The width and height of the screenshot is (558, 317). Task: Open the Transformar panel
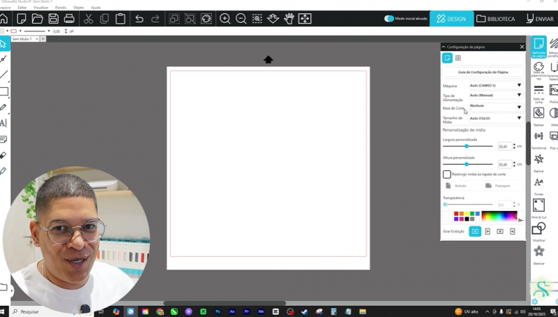click(538, 136)
